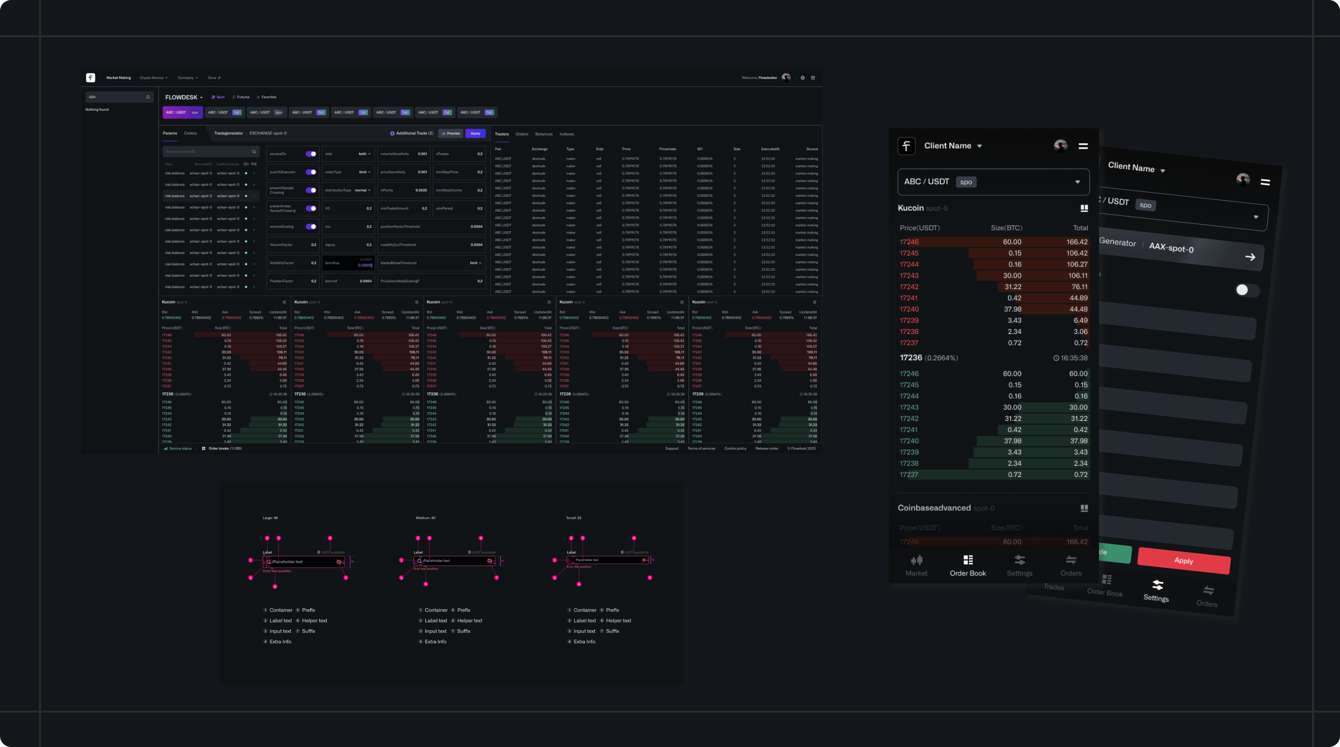Click the Search accountID input field
This screenshot has width=1340, height=747.
(x=211, y=151)
